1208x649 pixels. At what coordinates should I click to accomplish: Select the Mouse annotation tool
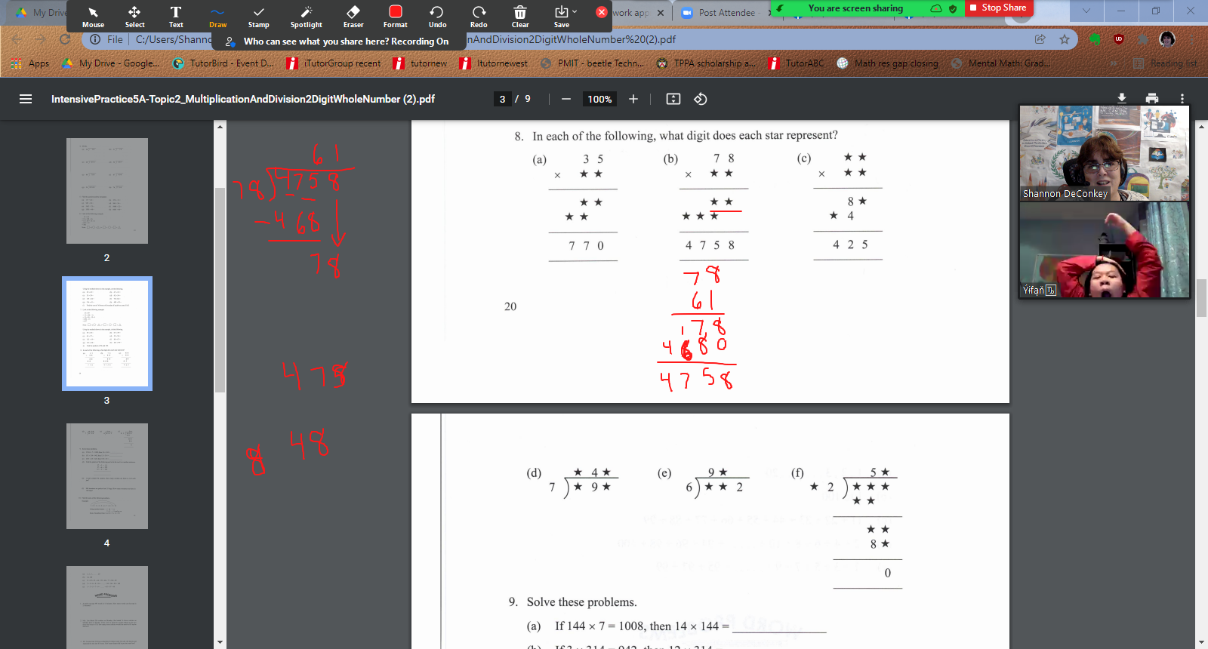click(93, 16)
